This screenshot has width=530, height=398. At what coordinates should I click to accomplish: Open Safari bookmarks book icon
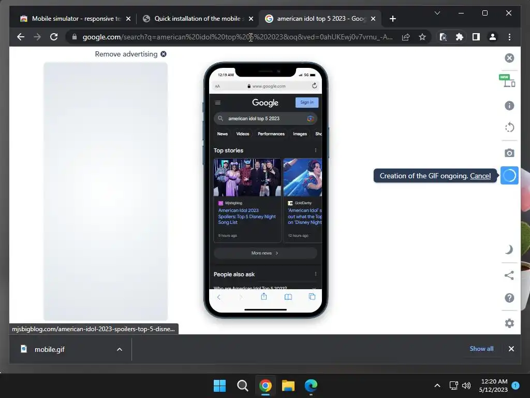coord(288,297)
